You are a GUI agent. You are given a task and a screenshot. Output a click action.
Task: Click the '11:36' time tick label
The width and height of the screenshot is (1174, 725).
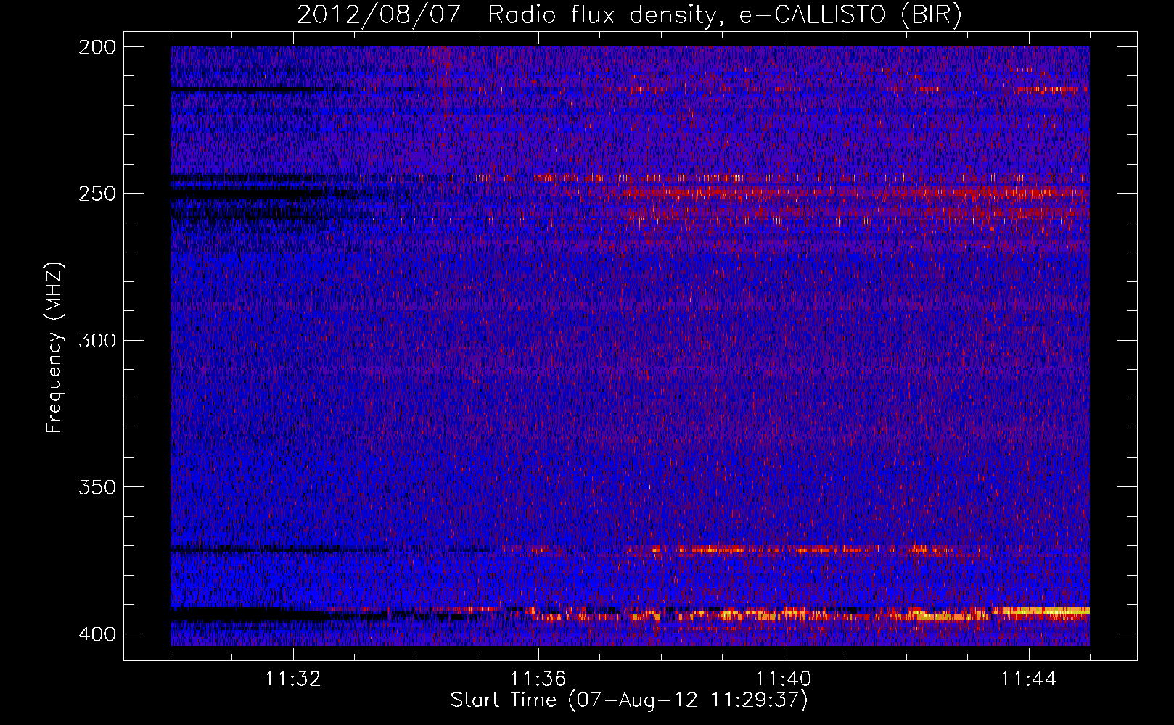(x=538, y=679)
